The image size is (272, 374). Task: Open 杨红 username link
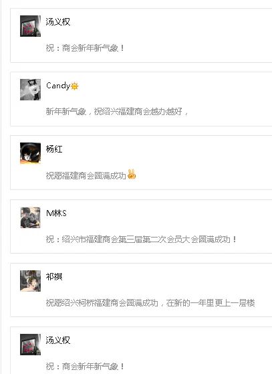54,149
